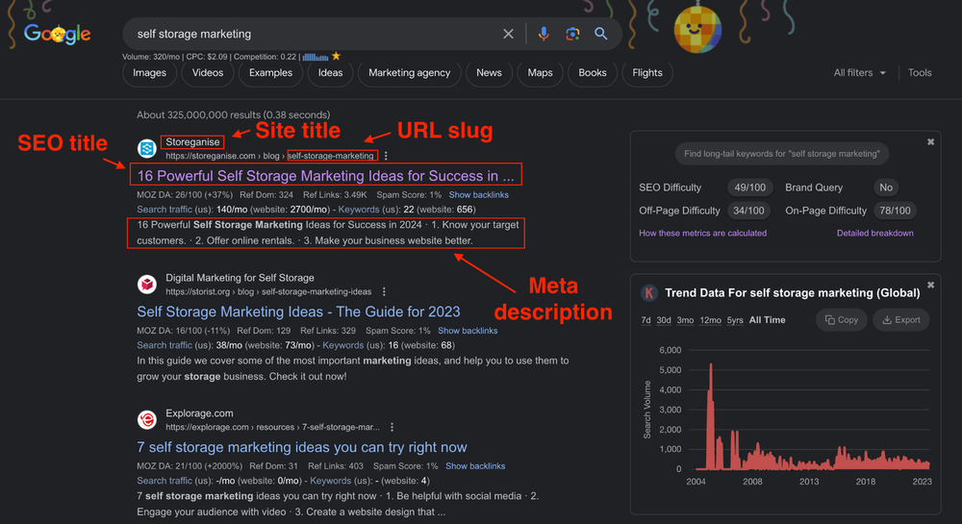Open three-dot menu for Storeganise result
962x524 pixels.
point(386,156)
